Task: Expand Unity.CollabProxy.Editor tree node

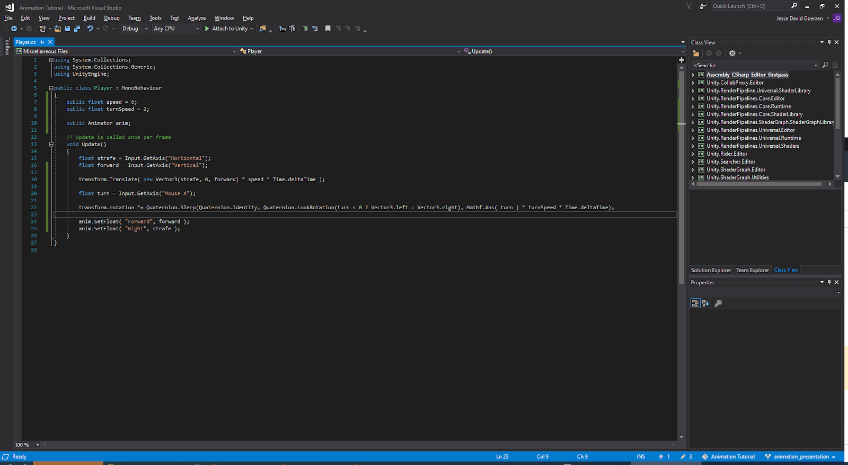Action: (693, 83)
